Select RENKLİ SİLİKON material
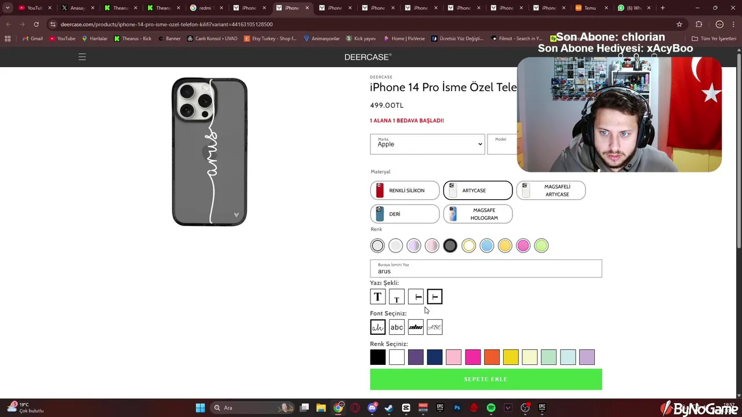 click(x=405, y=191)
